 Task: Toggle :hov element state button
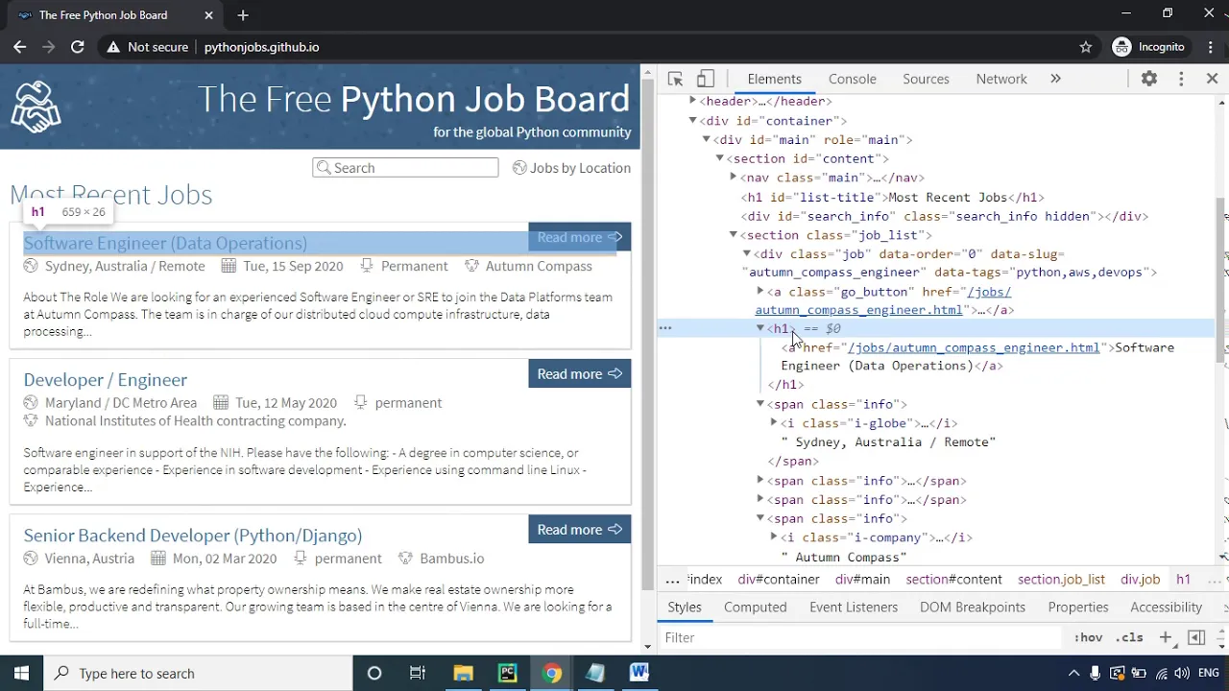1088,637
